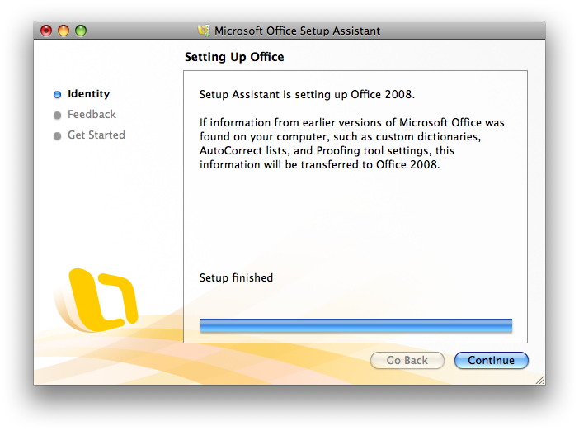Click the gray Get Started bullet
579x431 pixels.
click(57, 136)
